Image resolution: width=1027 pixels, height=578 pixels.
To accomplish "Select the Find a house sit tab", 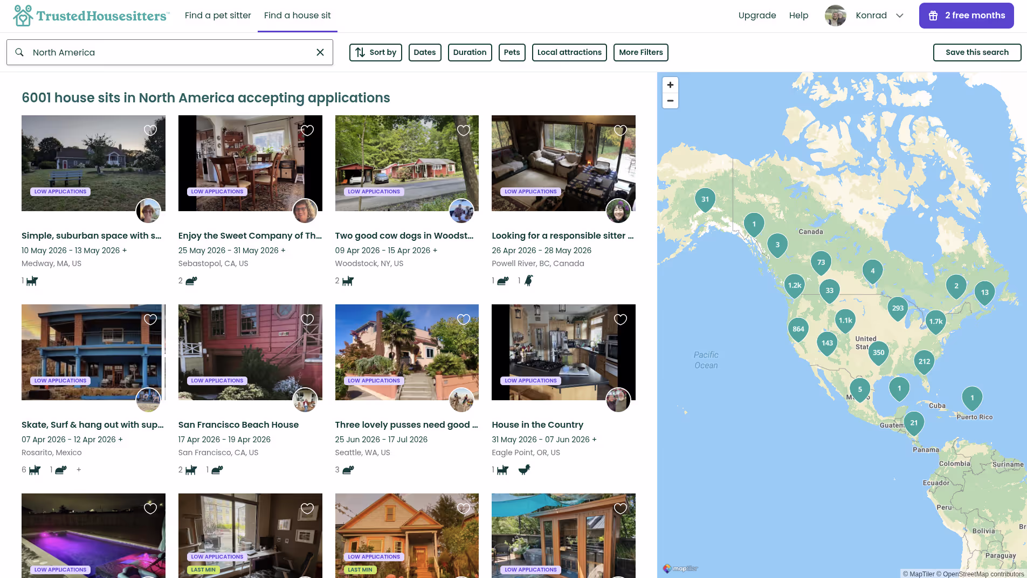I will tap(298, 16).
